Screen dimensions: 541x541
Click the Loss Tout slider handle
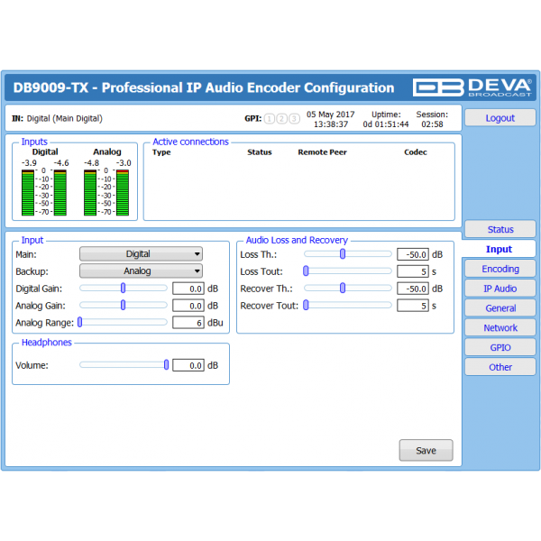pos(306,270)
